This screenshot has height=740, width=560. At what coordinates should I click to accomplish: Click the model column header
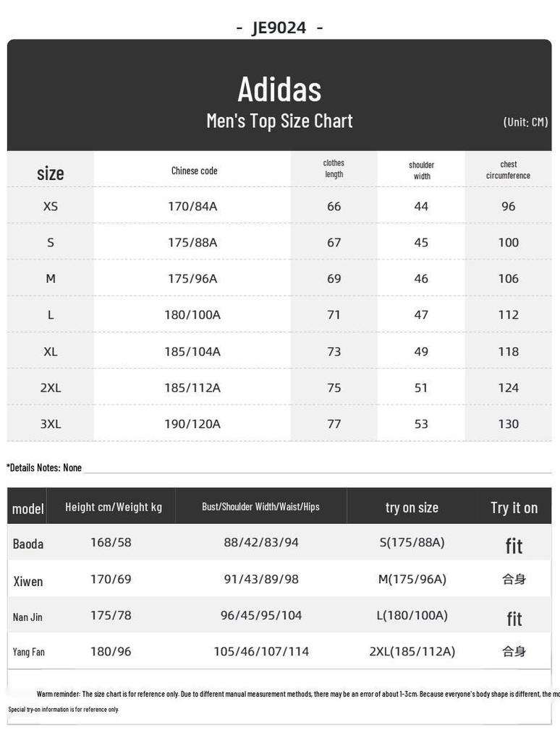[x=27, y=508]
